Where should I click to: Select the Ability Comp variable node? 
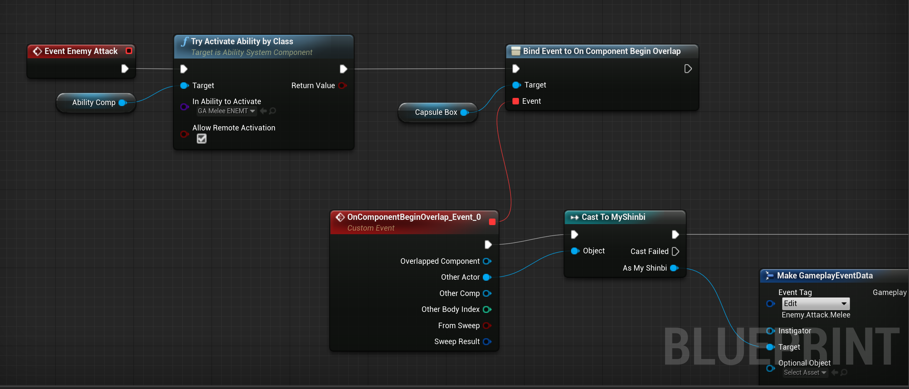[94, 102]
